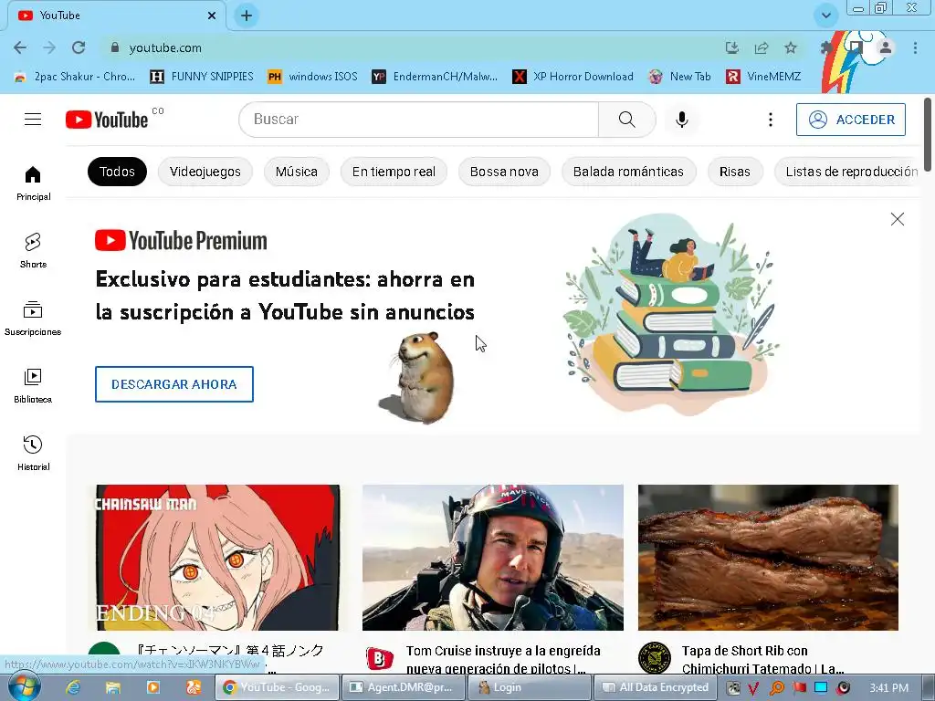Click the page vertical scrollbar
935x701 pixels.
(x=928, y=134)
